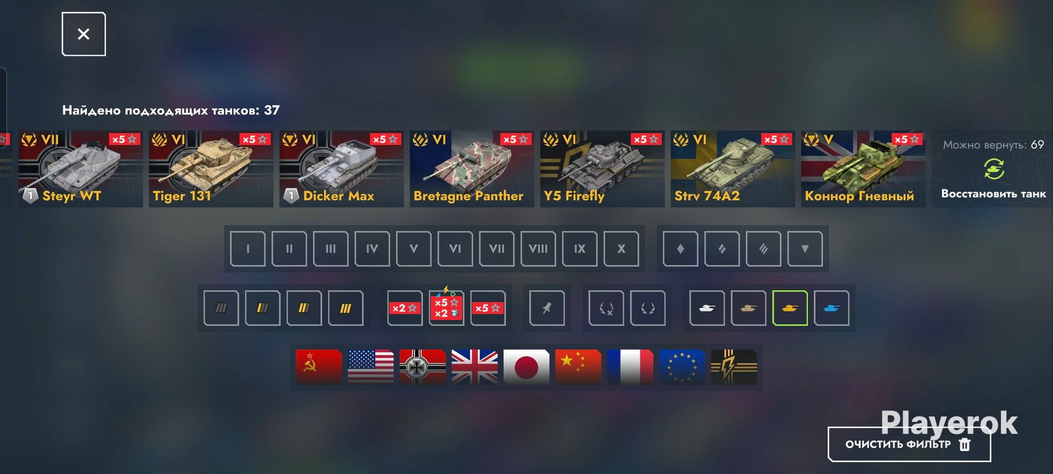This screenshot has height=474, width=1053.
Task: Toggle the pinned tanks filter icon
Action: [547, 308]
